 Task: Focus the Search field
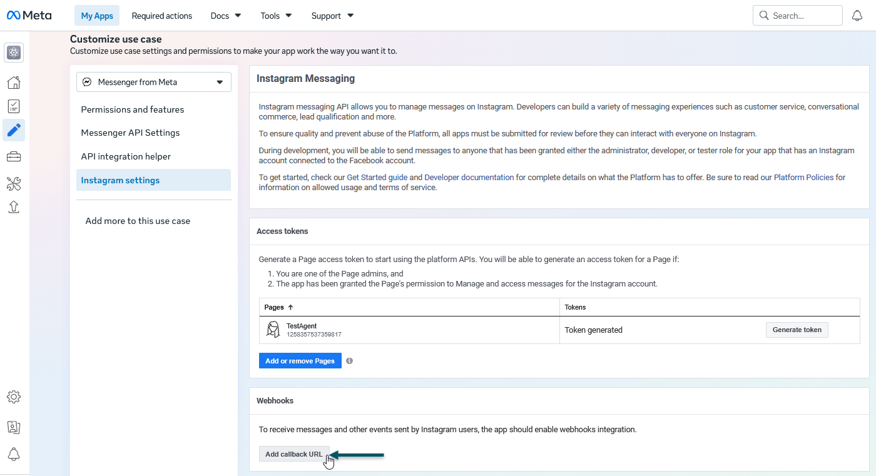point(798,16)
